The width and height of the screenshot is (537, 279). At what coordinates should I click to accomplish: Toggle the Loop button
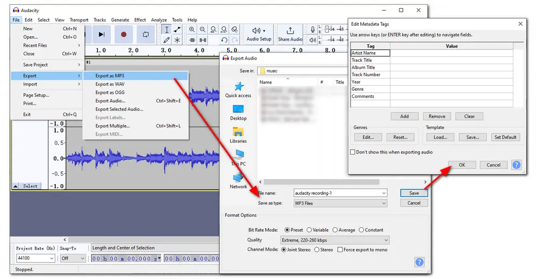point(146,34)
